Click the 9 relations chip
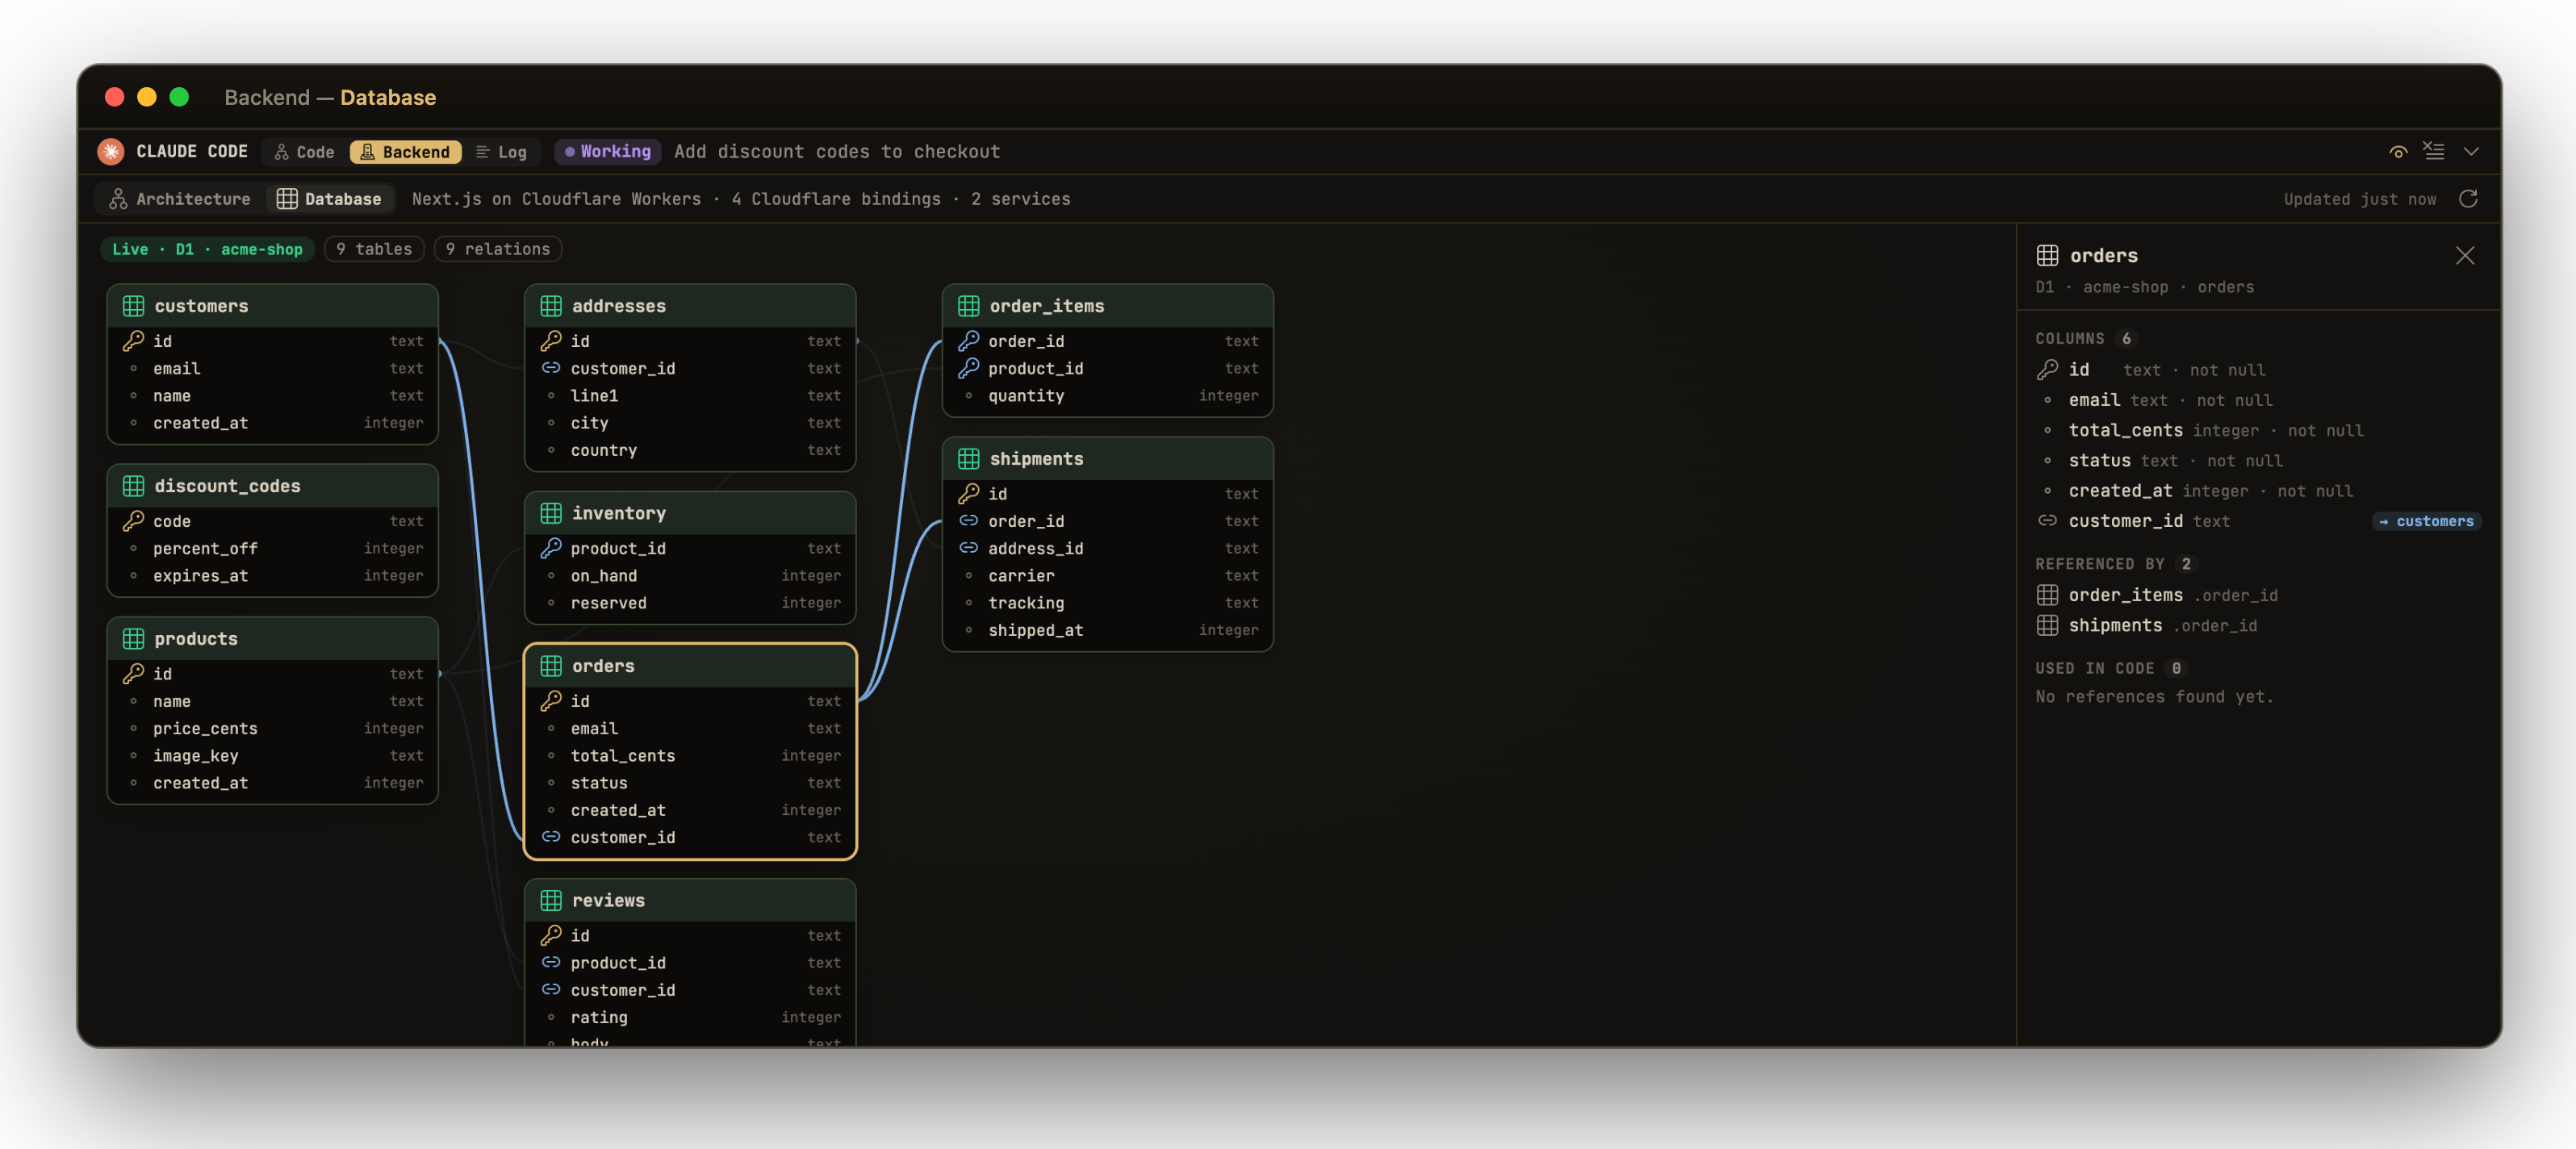Image resolution: width=2576 pixels, height=1149 pixels. tap(498, 249)
